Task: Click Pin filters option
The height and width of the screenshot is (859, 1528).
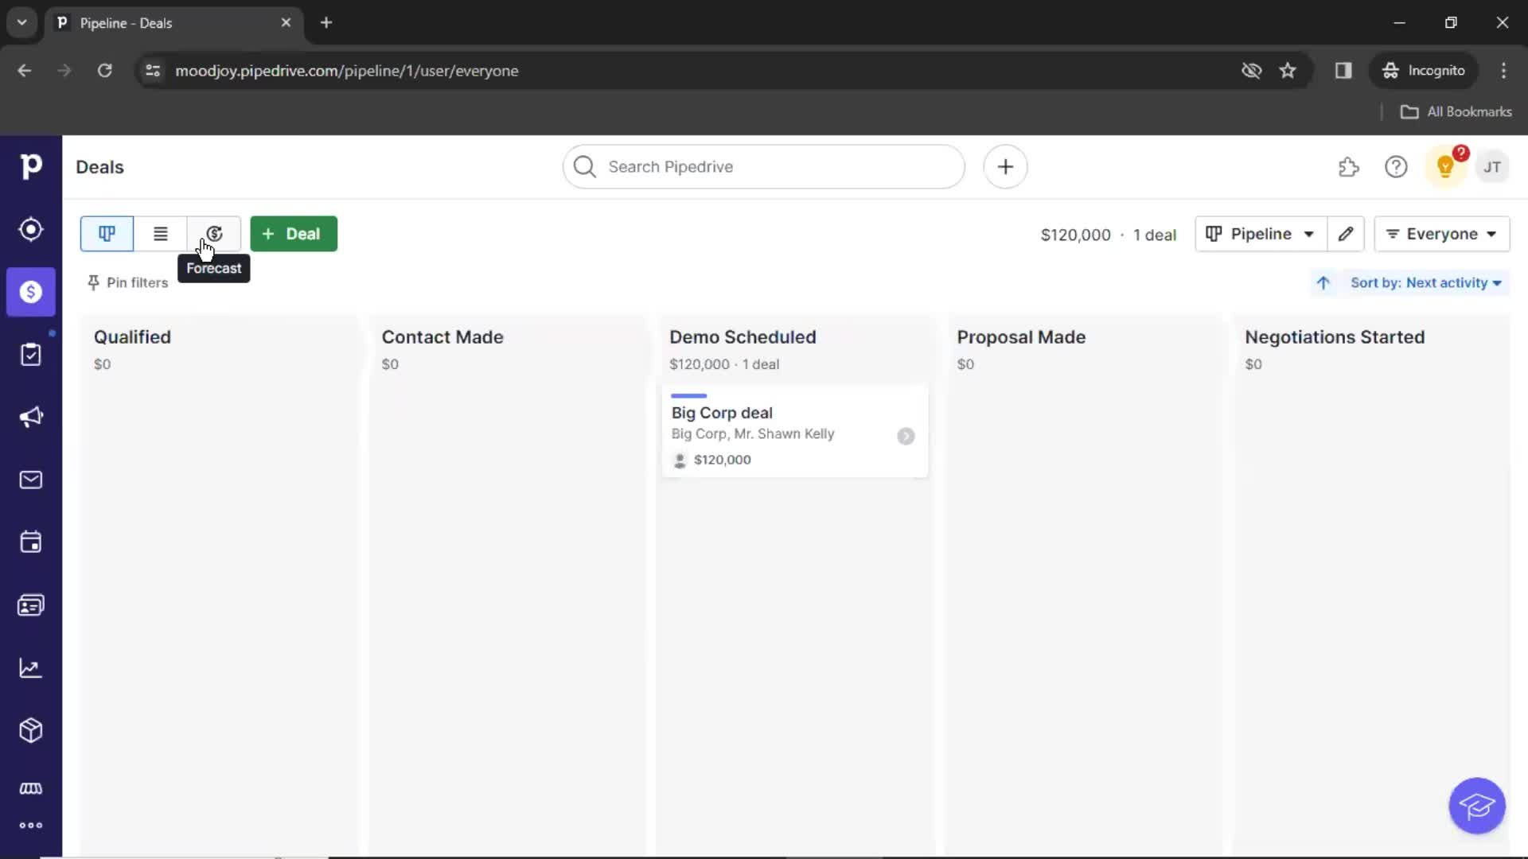Action: (x=127, y=282)
